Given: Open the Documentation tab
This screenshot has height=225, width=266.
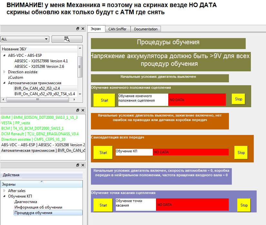Looking at the screenshot, I should pyautogui.click(x=146, y=29).
